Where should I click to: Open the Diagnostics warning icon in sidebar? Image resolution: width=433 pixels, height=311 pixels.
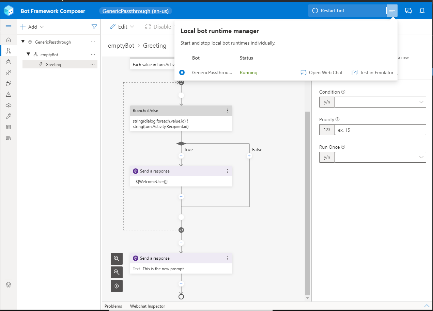pyautogui.click(x=9, y=94)
